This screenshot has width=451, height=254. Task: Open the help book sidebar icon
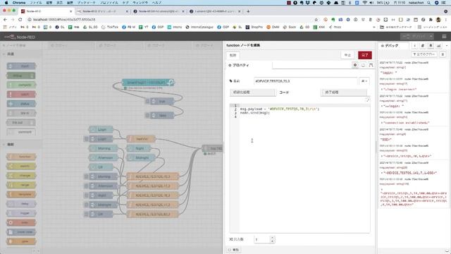coord(423,45)
